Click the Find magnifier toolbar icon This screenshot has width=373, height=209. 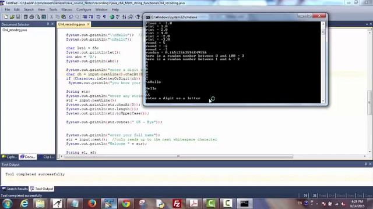click(x=138, y=17)
